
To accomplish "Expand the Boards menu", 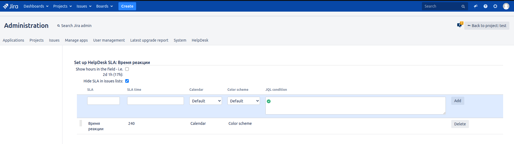I will click(104, 6).
